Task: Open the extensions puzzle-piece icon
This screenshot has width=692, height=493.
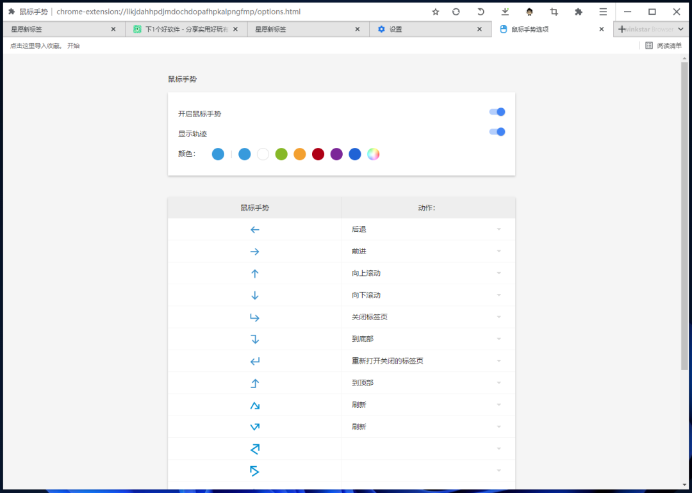Action: [578, 12]
